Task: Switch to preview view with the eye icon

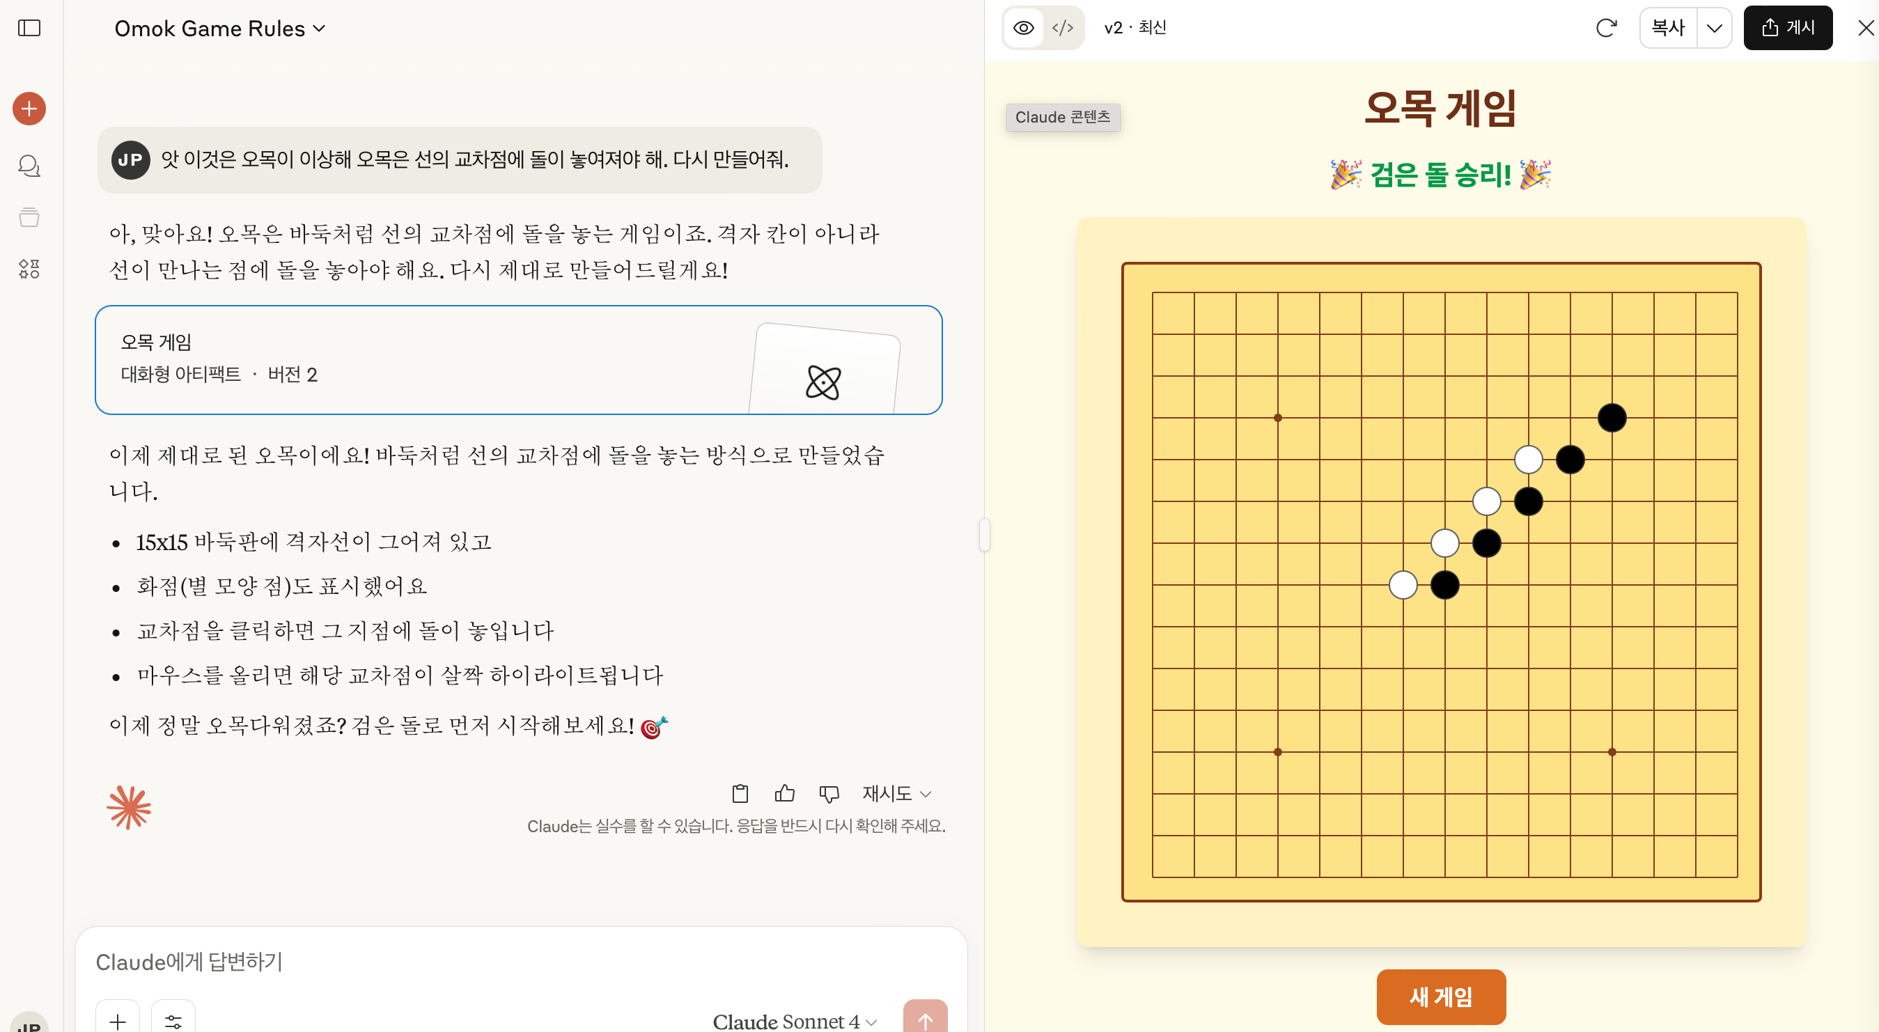Action: click(1023, 28)
